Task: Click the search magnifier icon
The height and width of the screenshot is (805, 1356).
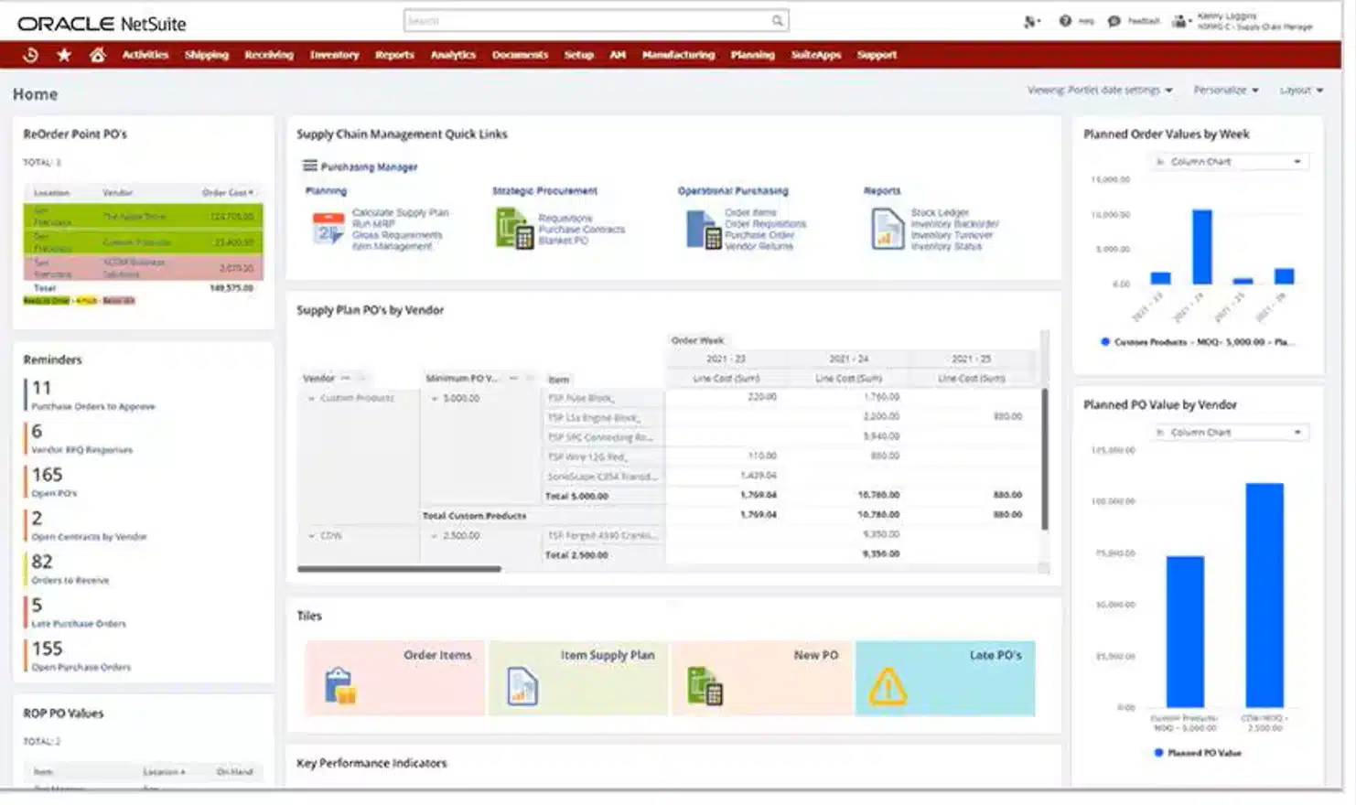Action: click(x=777, y=20)
